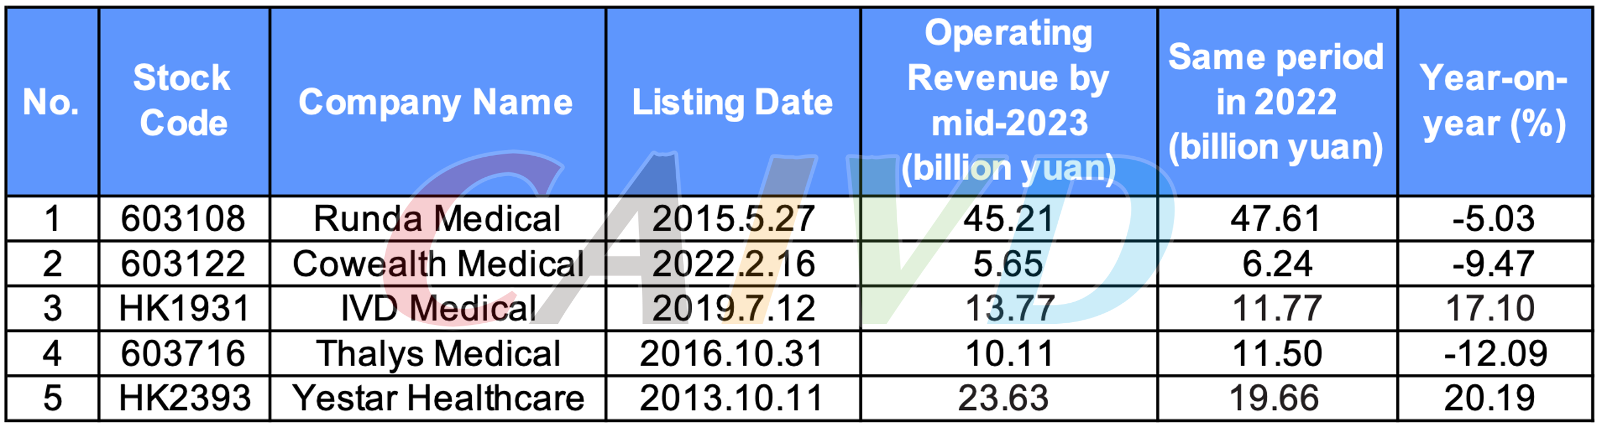1602x431 pixels.
Task: Select the Operating Revenue by mid-2023 header
Action: click(1008, 100)
